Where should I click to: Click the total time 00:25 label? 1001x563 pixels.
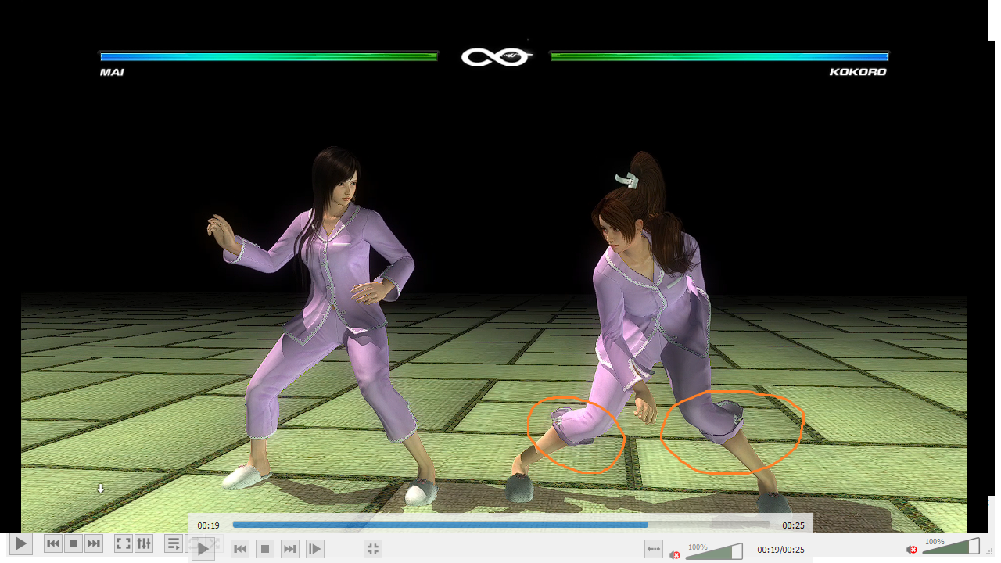point(793,525)
